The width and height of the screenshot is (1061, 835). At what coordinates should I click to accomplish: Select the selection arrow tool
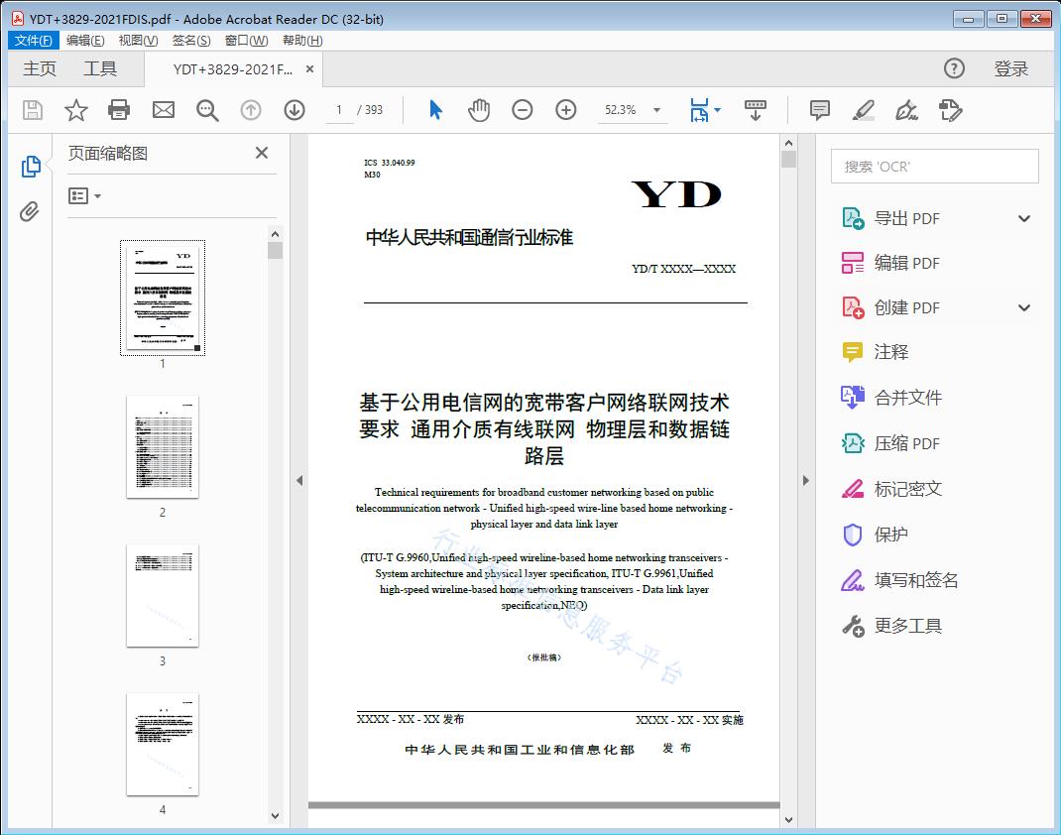pos(434,110)
